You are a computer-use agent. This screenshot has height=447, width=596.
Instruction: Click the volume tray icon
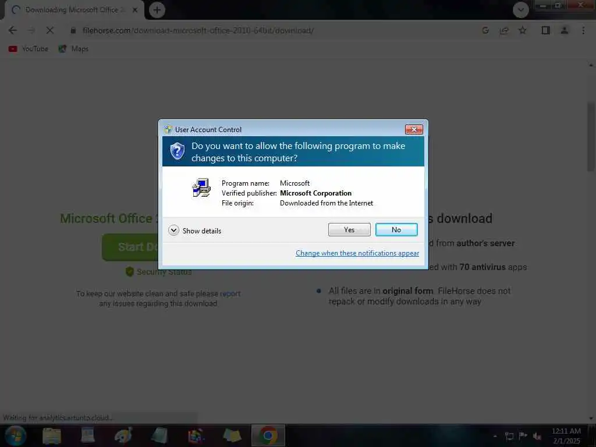point(537,436)
